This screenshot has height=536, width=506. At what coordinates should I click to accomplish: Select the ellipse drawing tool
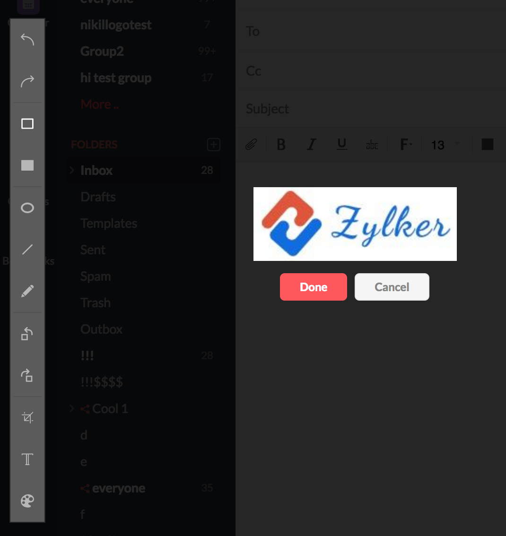[x=27, y=207]
